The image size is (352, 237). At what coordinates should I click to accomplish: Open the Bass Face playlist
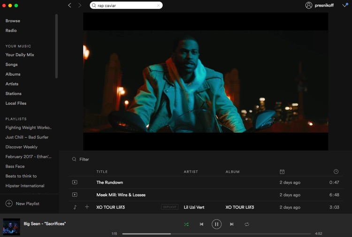click(15, 166)
